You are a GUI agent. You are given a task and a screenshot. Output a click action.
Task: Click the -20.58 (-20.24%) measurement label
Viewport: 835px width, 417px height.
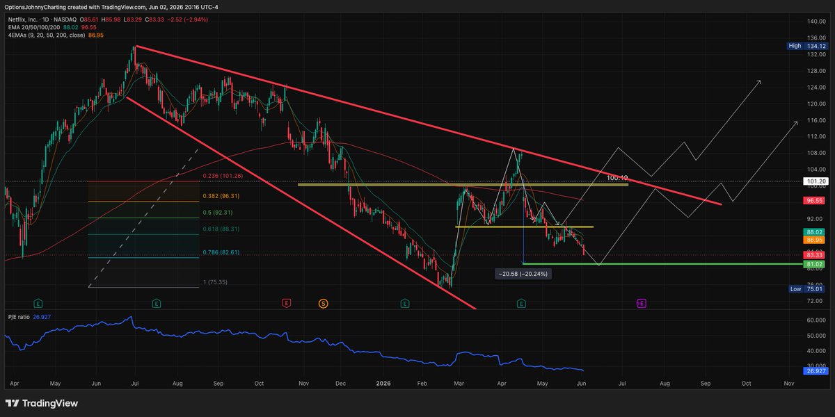point(523,274)
